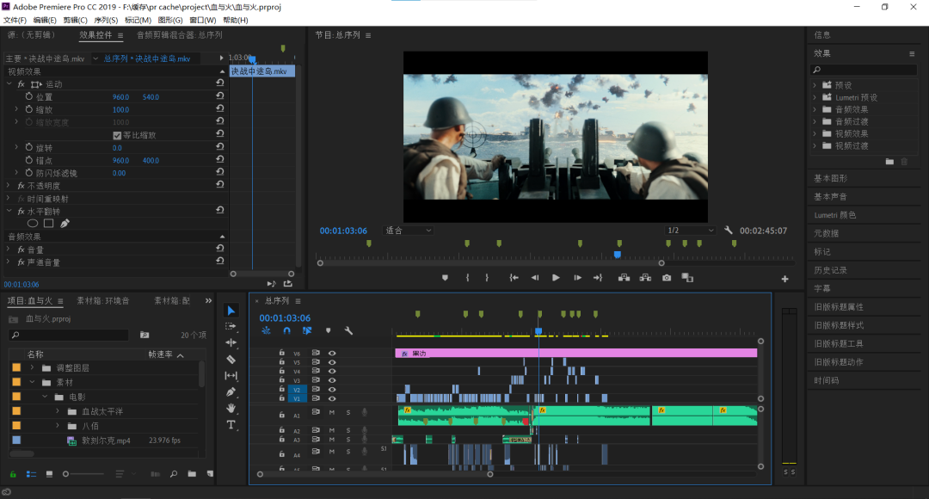Select the Razor tool in the toolbar
Screen dimensions: 929x499
(x=231, y=359)
